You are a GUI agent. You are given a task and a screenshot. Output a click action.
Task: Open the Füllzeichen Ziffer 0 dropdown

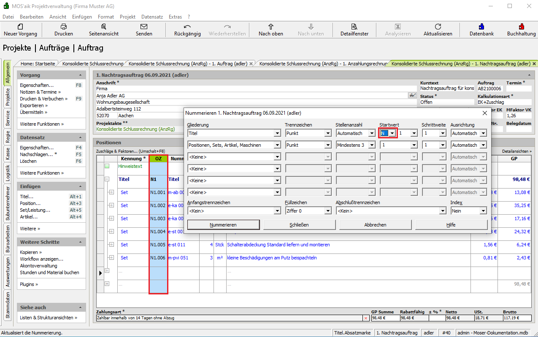coord(328,211)
